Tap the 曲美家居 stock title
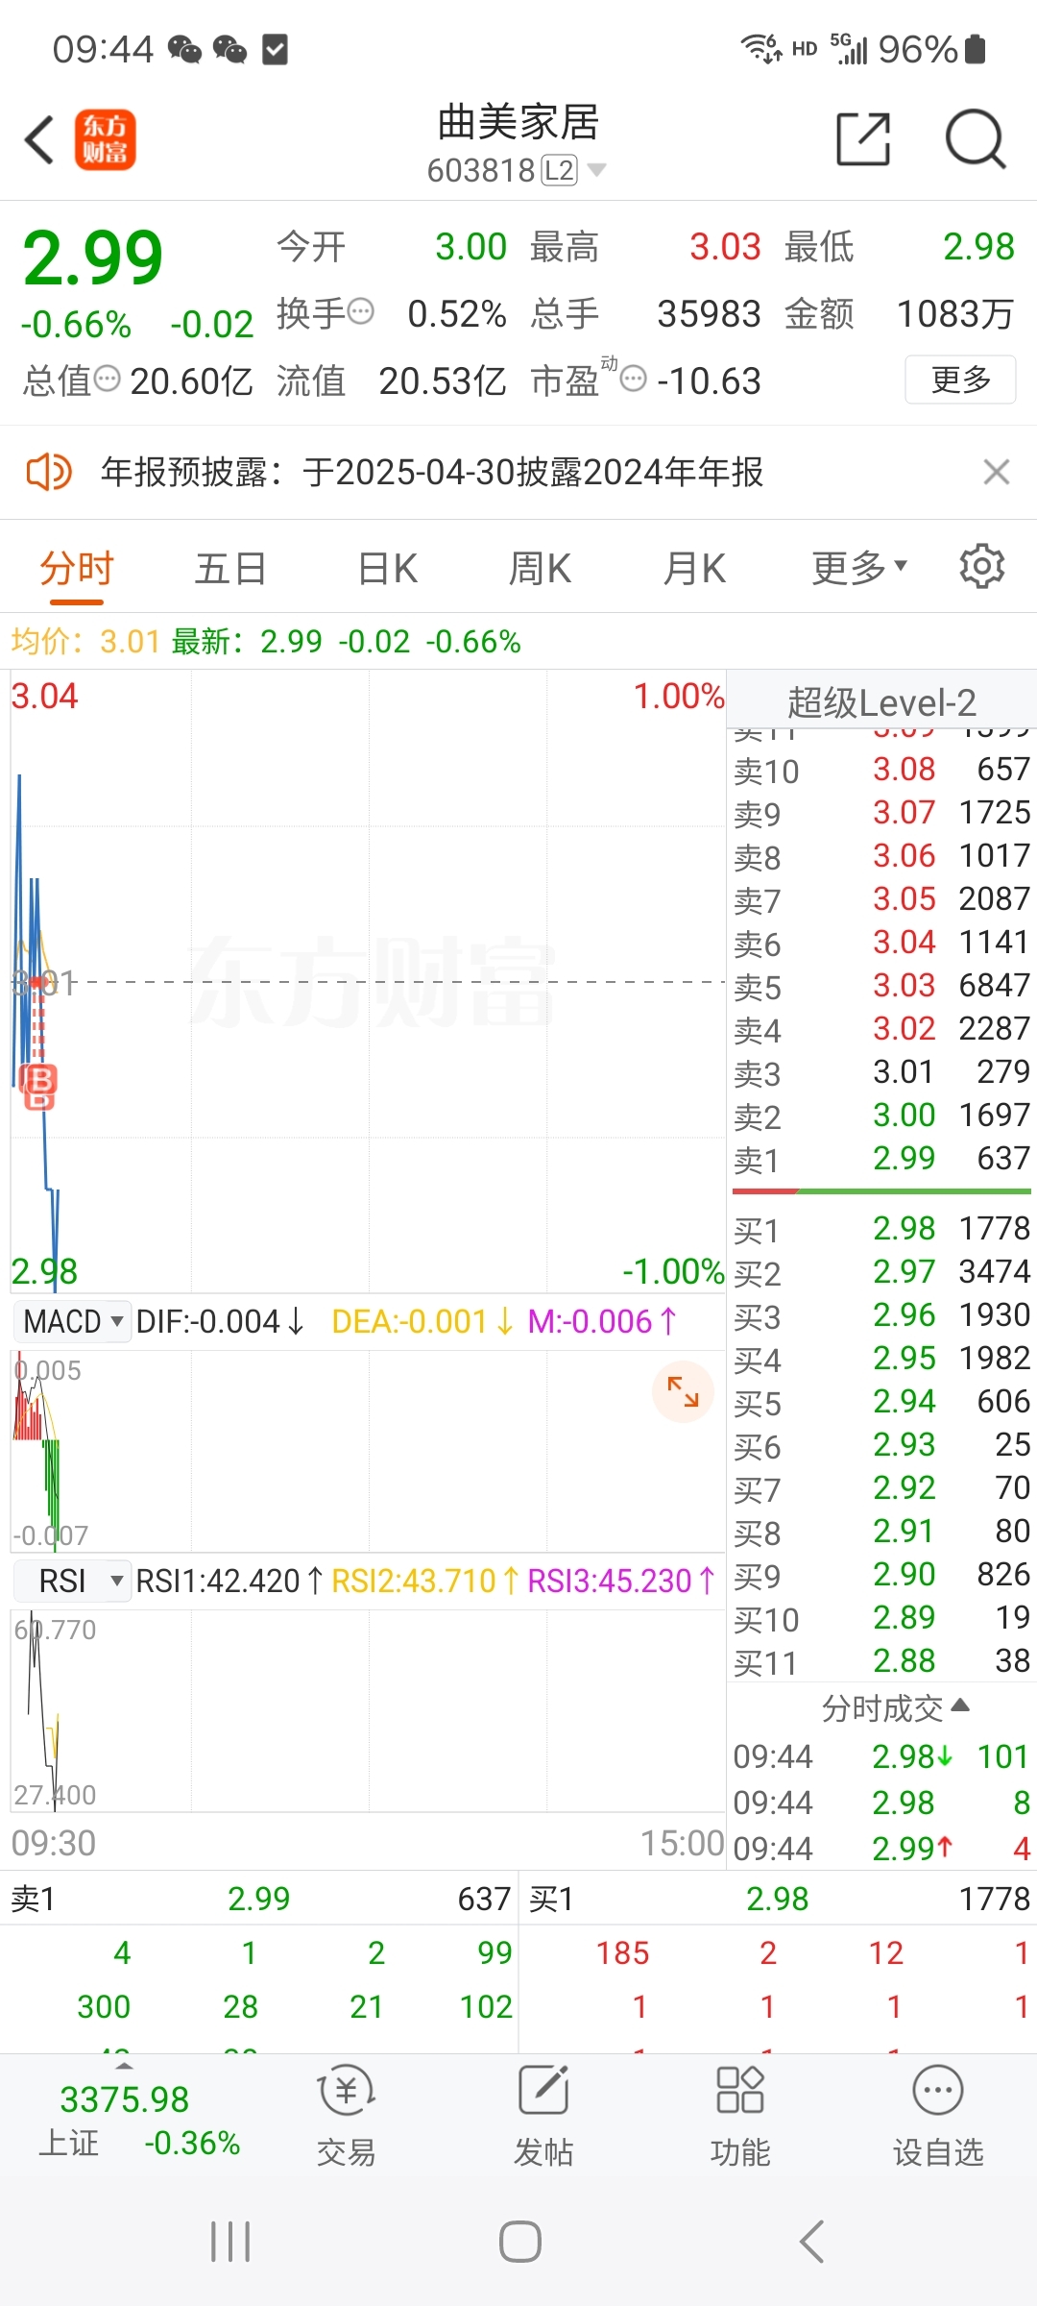The image size is (1037, 2306). 518,123
